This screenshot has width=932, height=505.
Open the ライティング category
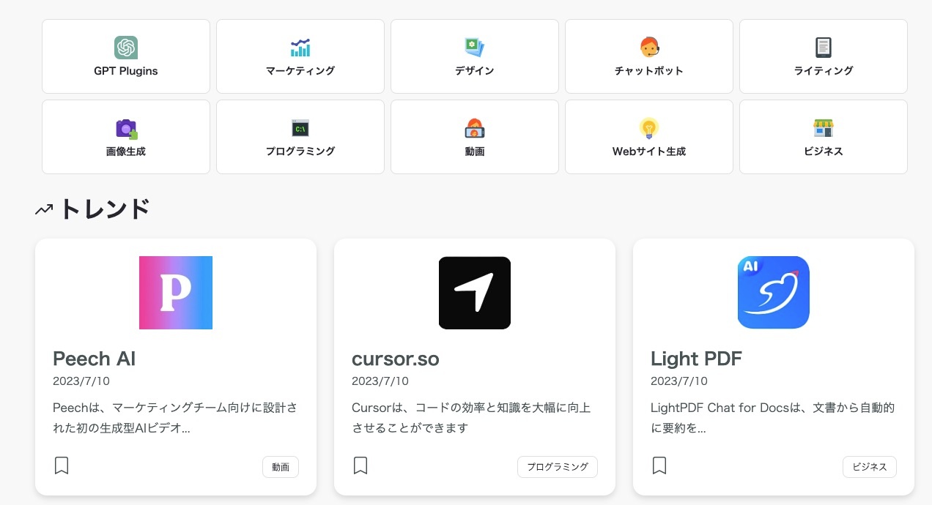[824, 56]
